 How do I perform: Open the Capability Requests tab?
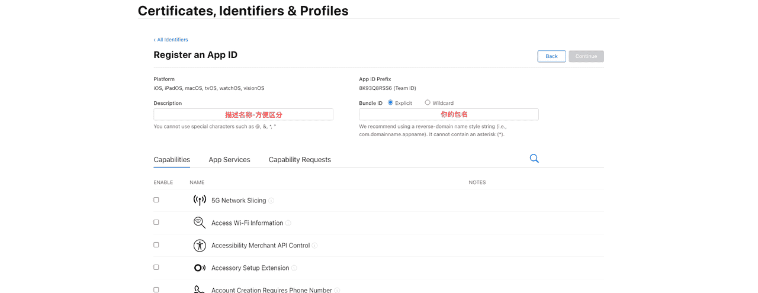300,160
